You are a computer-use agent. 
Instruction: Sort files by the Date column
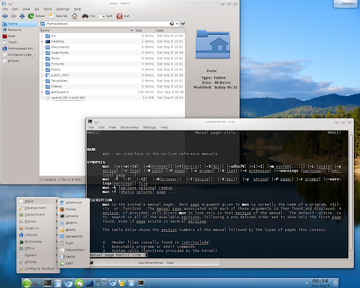pos(170,30)
